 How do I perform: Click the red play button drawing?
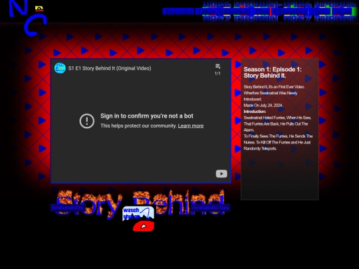click(144, 226)
